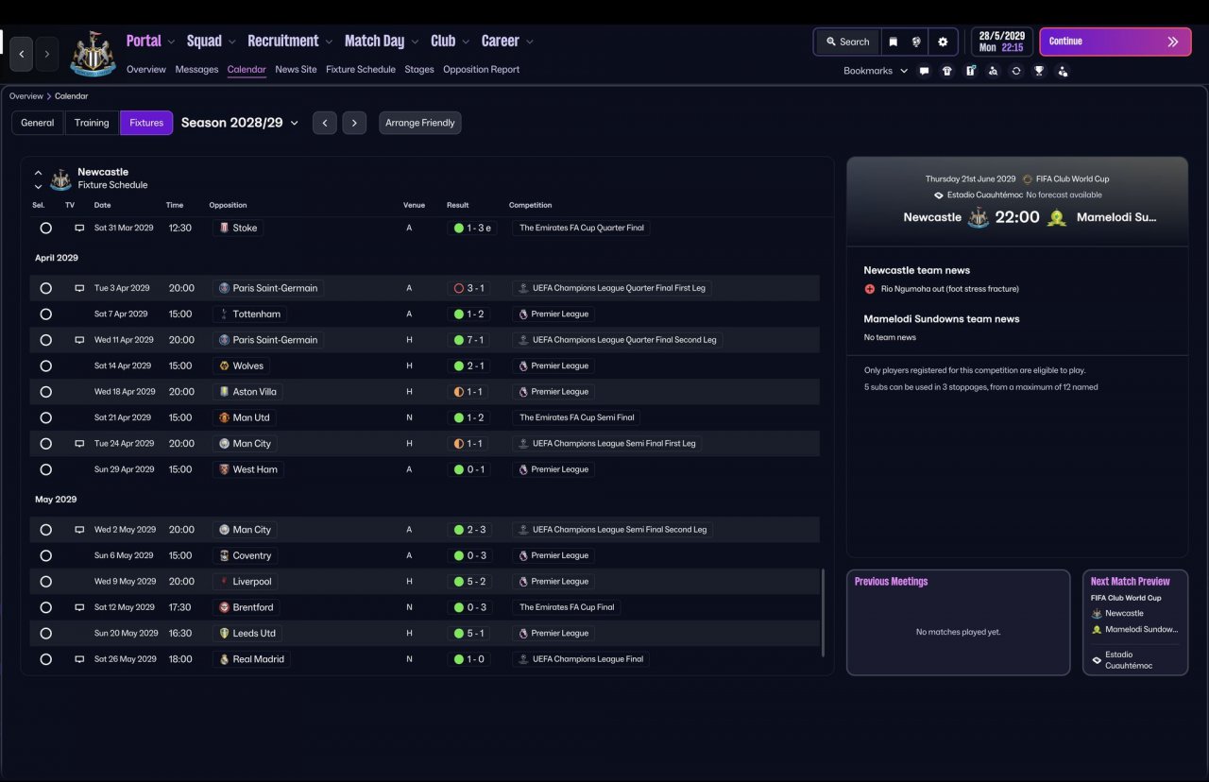
Task: Go to the previous season arrow
Action: tap(324, 123)
